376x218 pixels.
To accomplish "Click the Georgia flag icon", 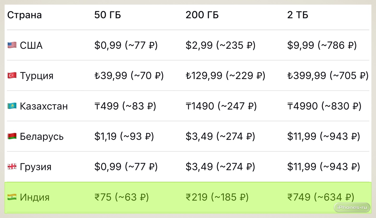I will tap(12, 167).
